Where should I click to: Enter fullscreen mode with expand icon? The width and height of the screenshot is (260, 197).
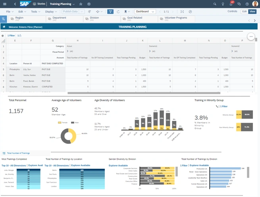click(182, 11)
